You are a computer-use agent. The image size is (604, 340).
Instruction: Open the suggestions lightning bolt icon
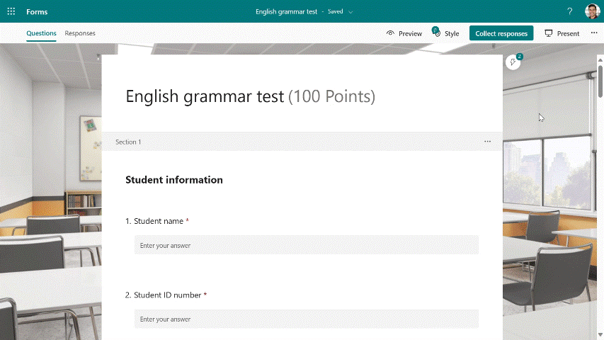513,62
